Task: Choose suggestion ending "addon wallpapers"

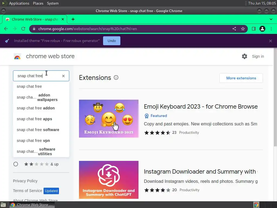Action: (x=41, y=97)
